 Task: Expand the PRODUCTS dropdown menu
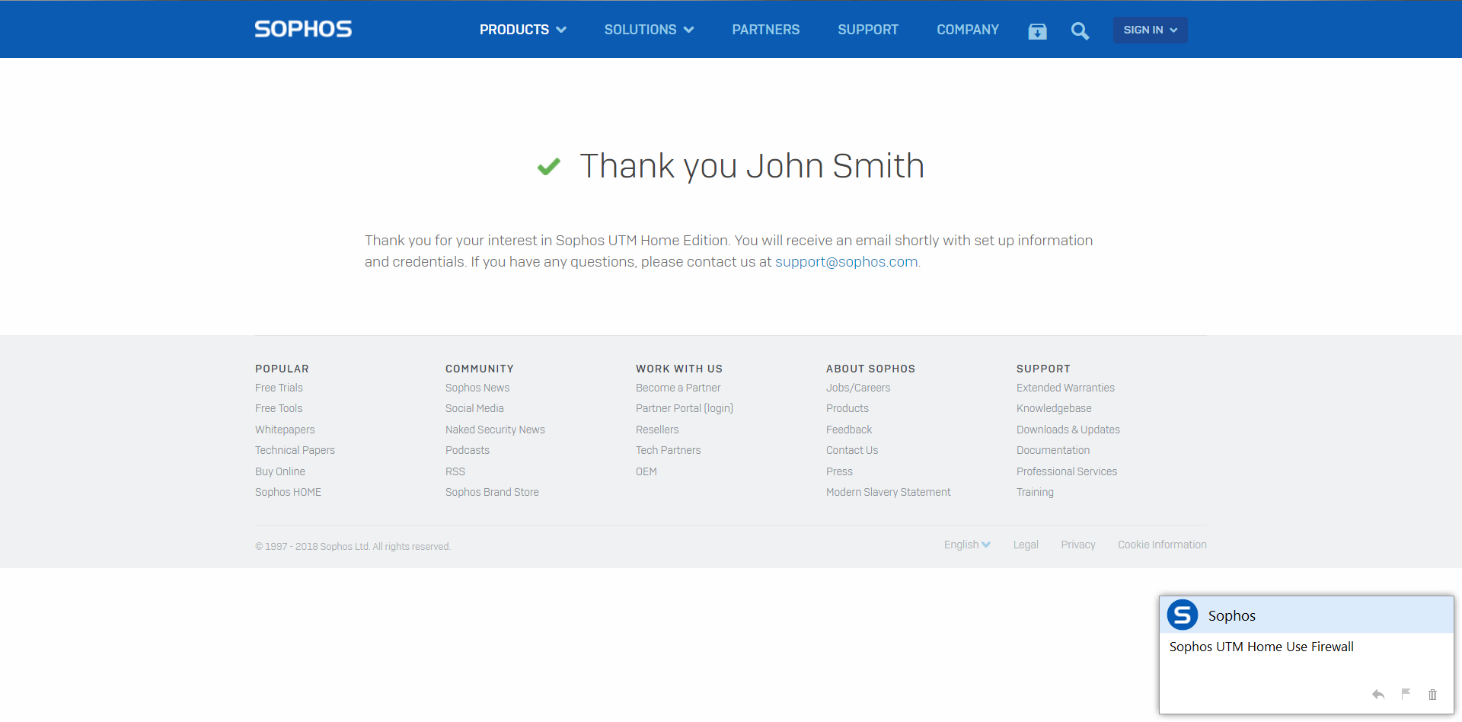(522, 30)
